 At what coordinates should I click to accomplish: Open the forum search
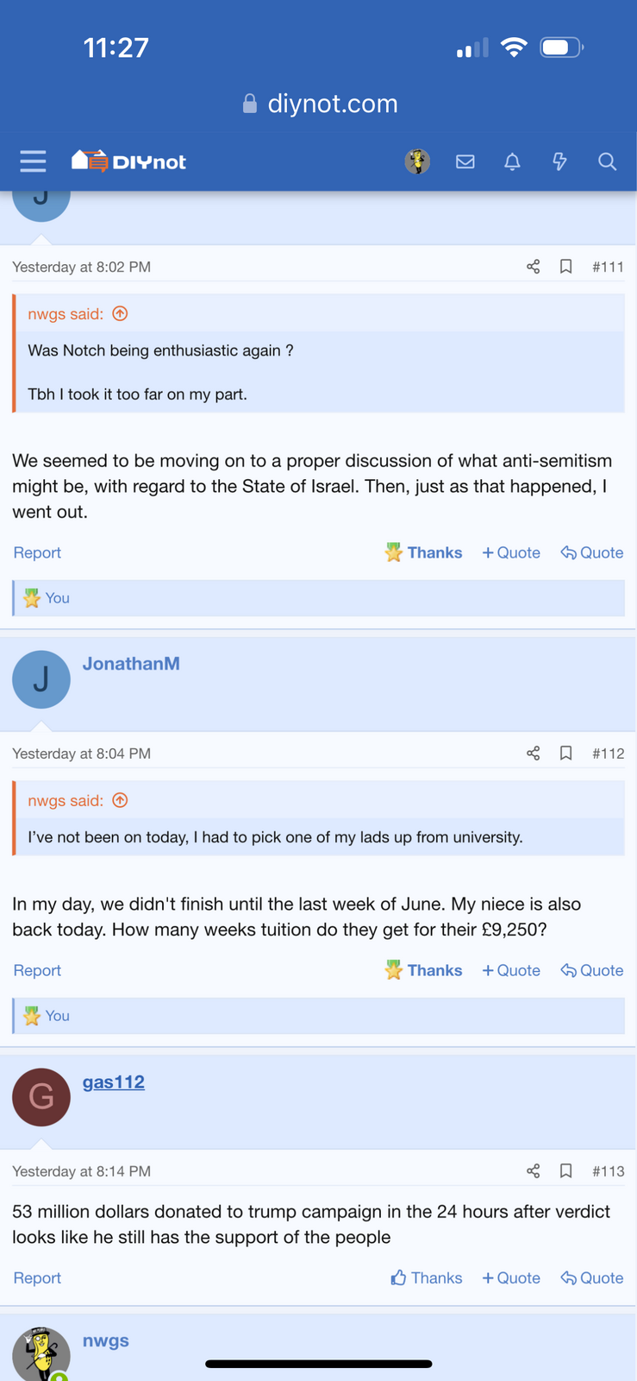click(607, 161)
